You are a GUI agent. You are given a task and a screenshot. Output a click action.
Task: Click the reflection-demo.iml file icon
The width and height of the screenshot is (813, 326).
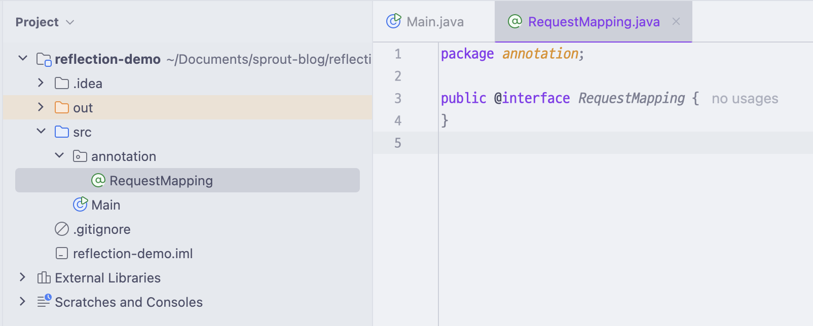tap(62, 253)
